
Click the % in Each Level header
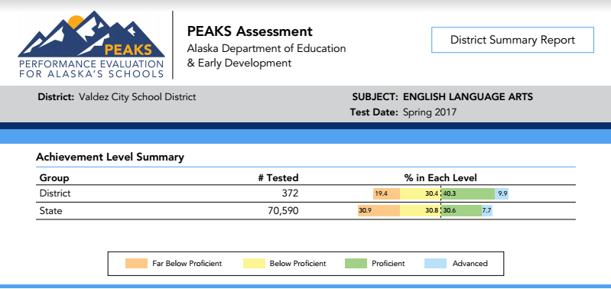(x=440, y=178)
